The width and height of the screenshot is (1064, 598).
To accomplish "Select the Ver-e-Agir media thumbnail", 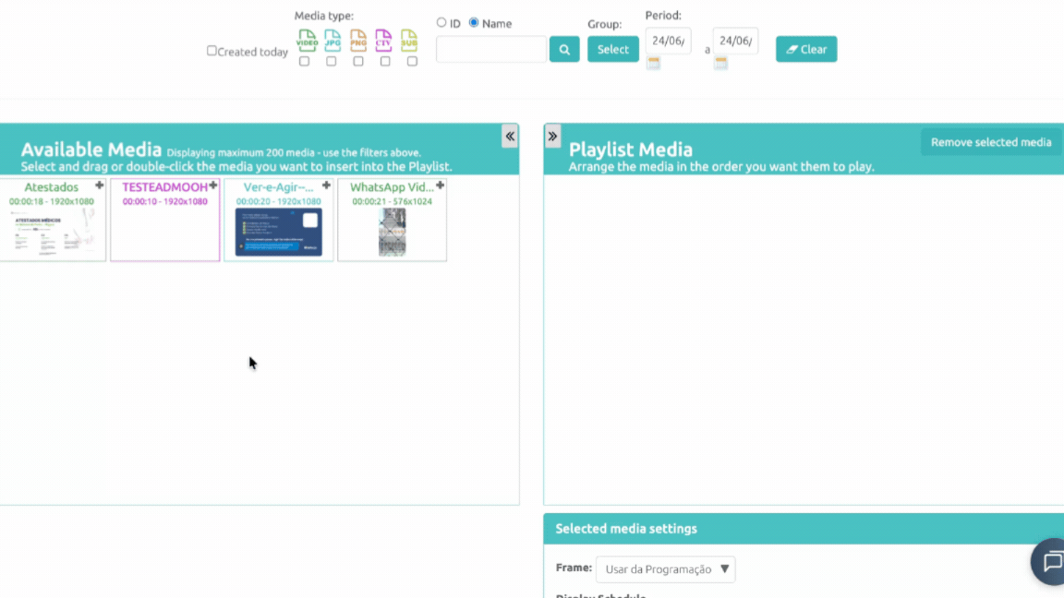I will pos(279,232).
